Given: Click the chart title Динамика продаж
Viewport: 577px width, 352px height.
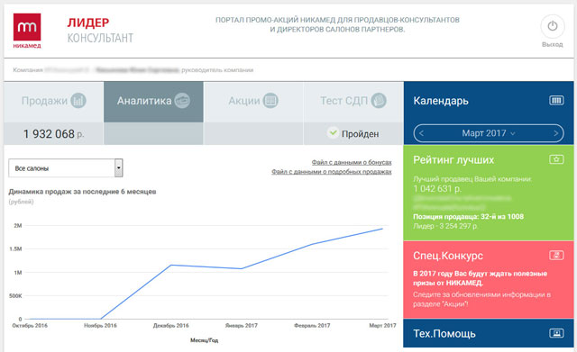Looking at the screenshot, I should (82, 192).
